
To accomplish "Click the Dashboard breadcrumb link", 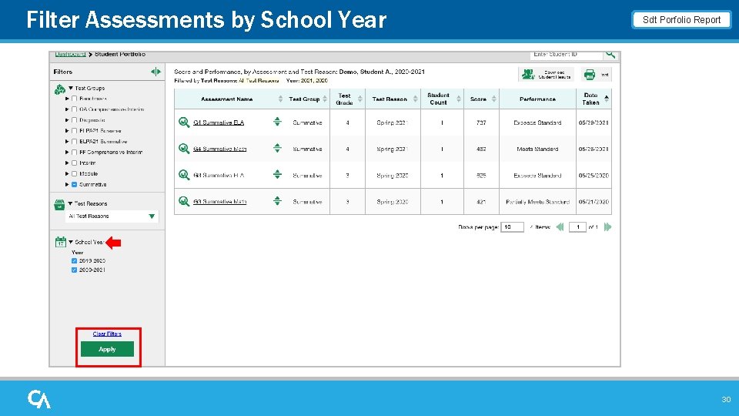I will tap(70, 54).
